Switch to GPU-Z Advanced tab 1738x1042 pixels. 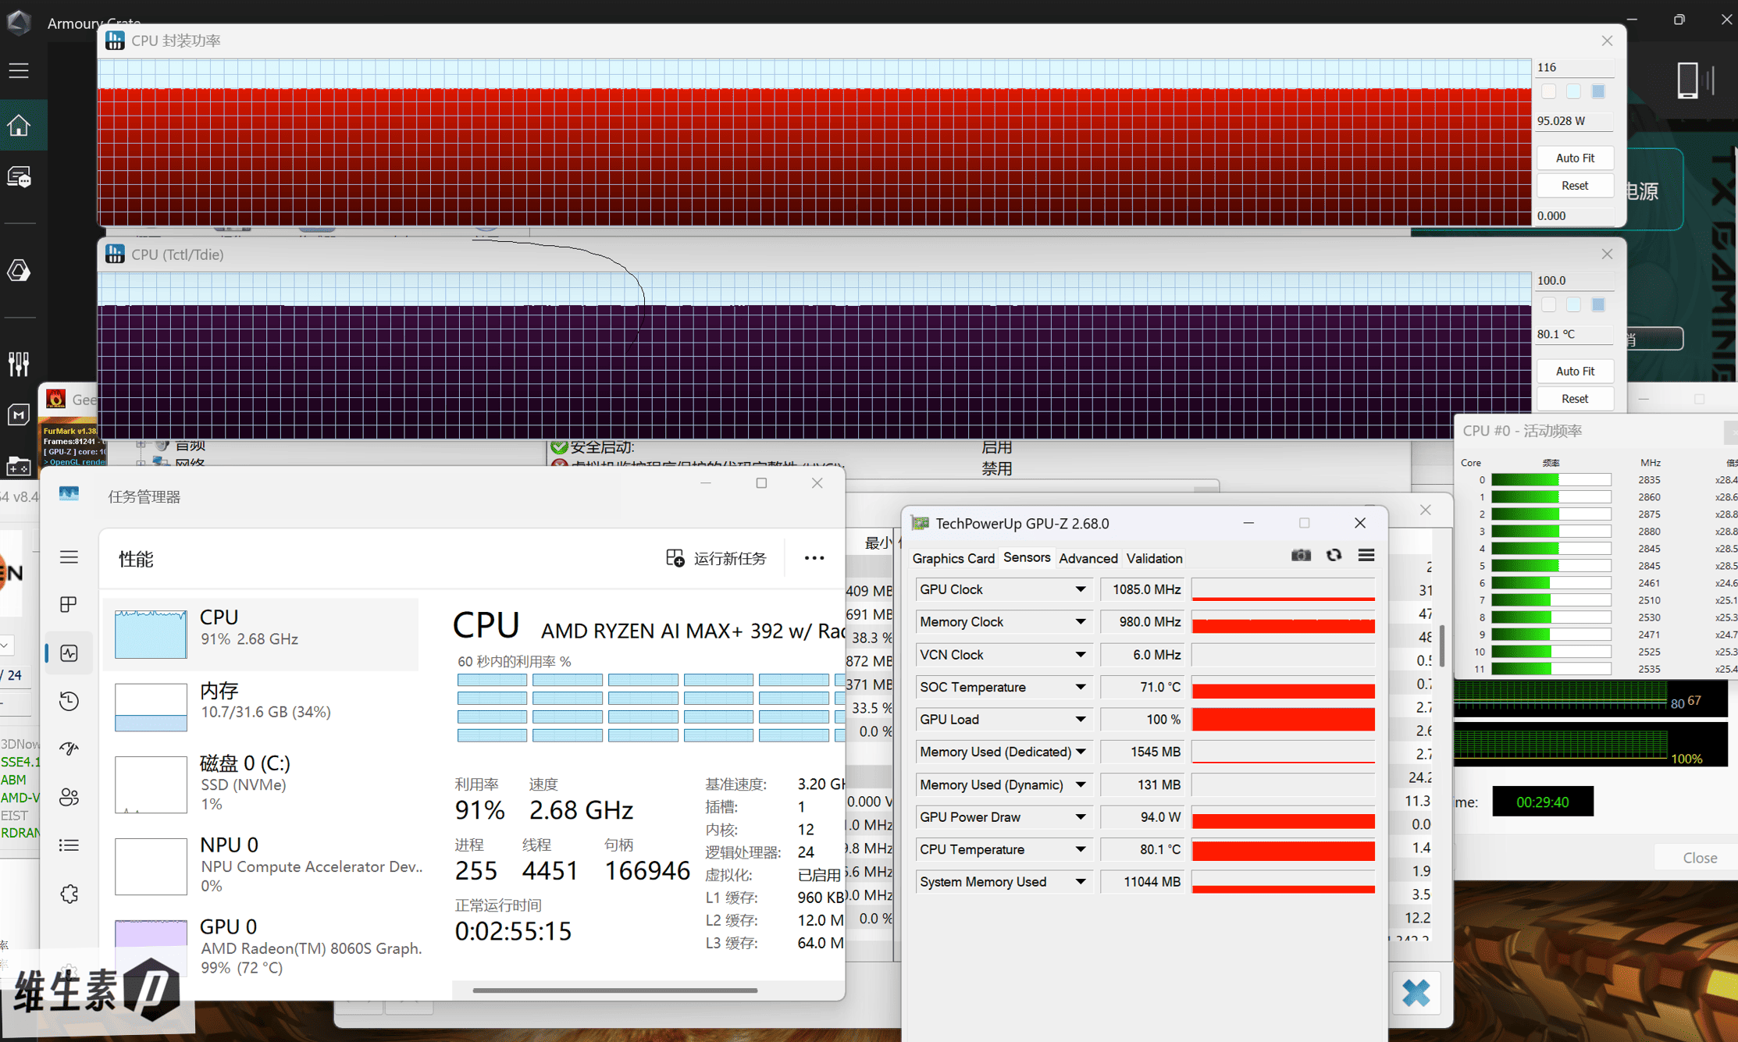pyautogui.click(x=1088, y=558)
